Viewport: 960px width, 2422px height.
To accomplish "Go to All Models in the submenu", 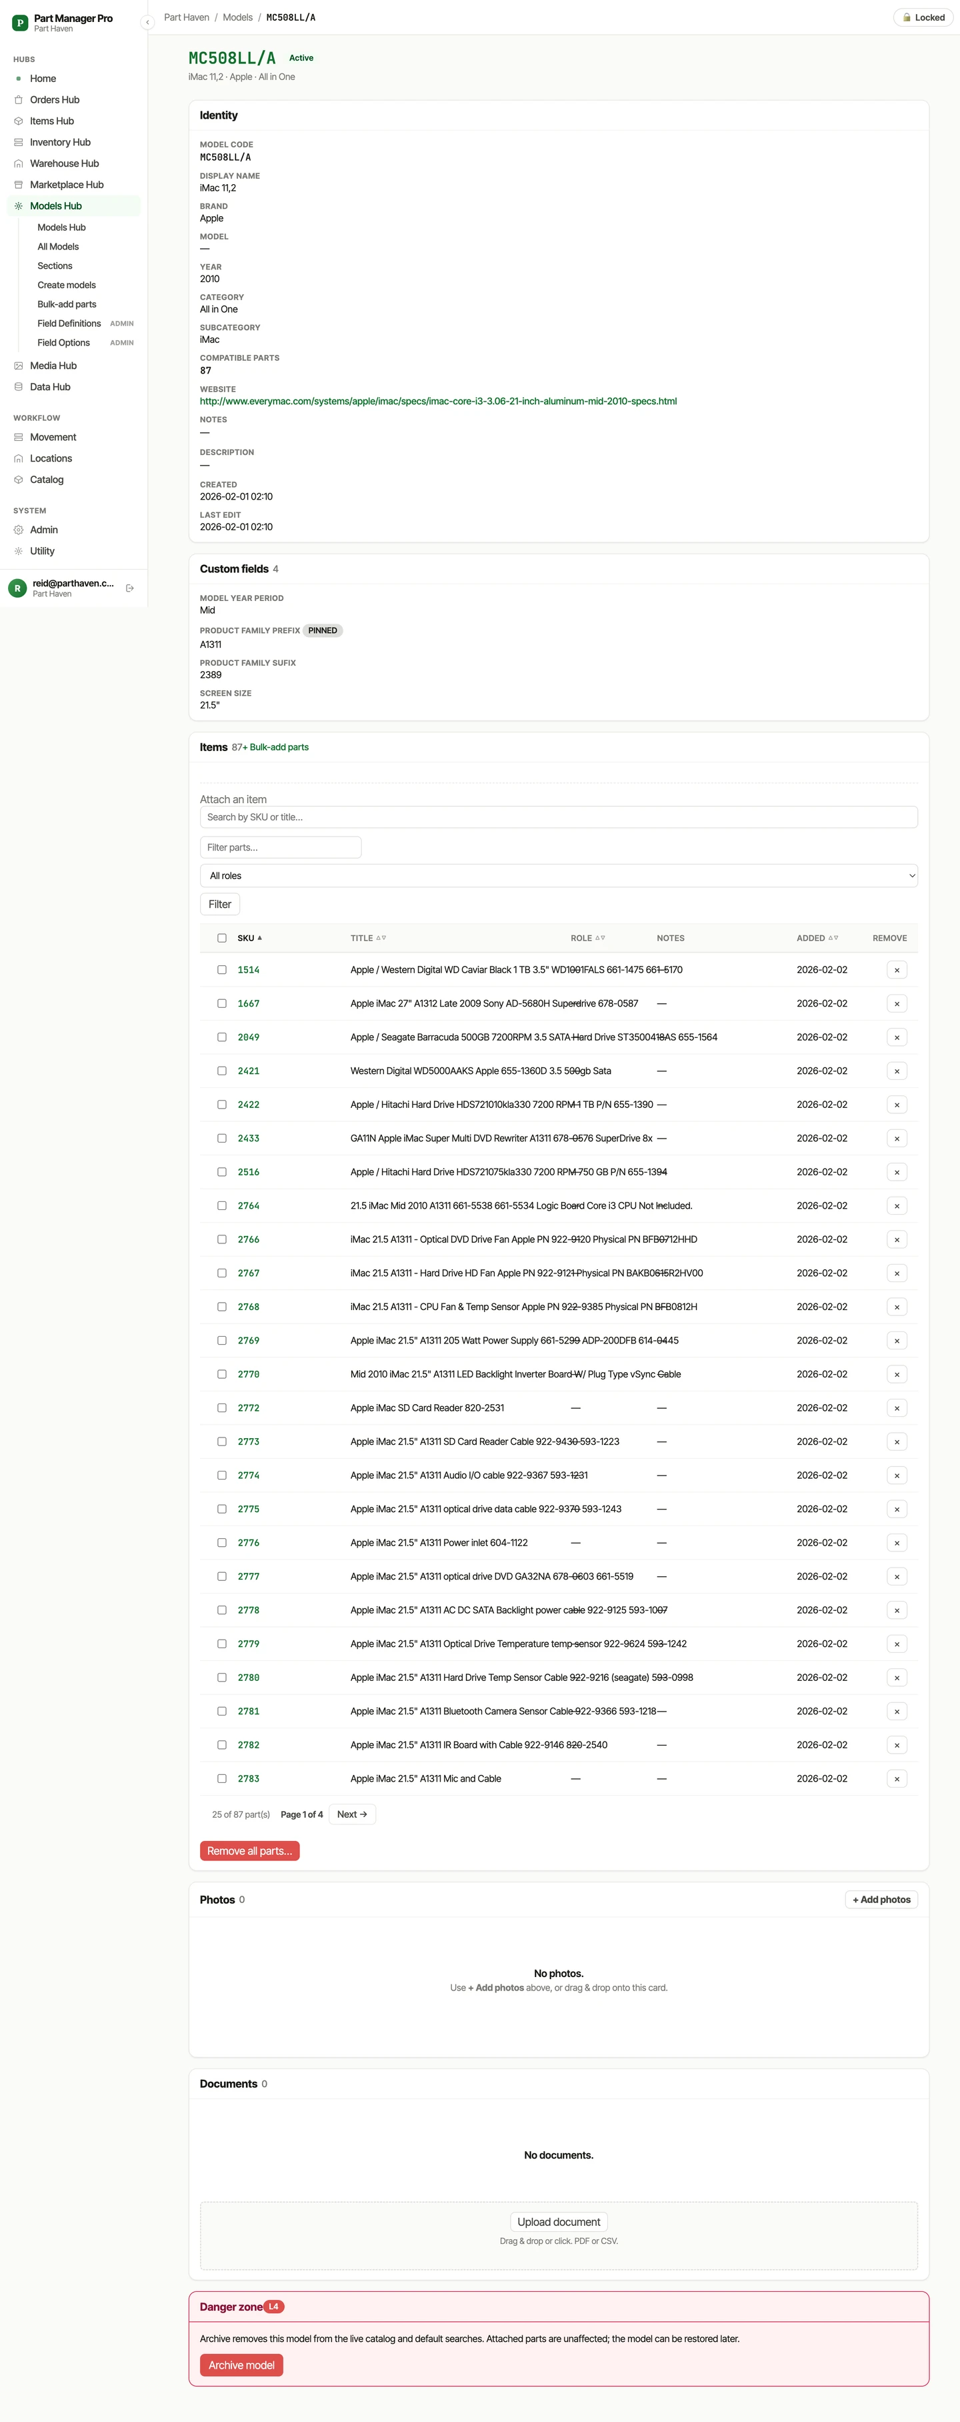I will (58, 246).
